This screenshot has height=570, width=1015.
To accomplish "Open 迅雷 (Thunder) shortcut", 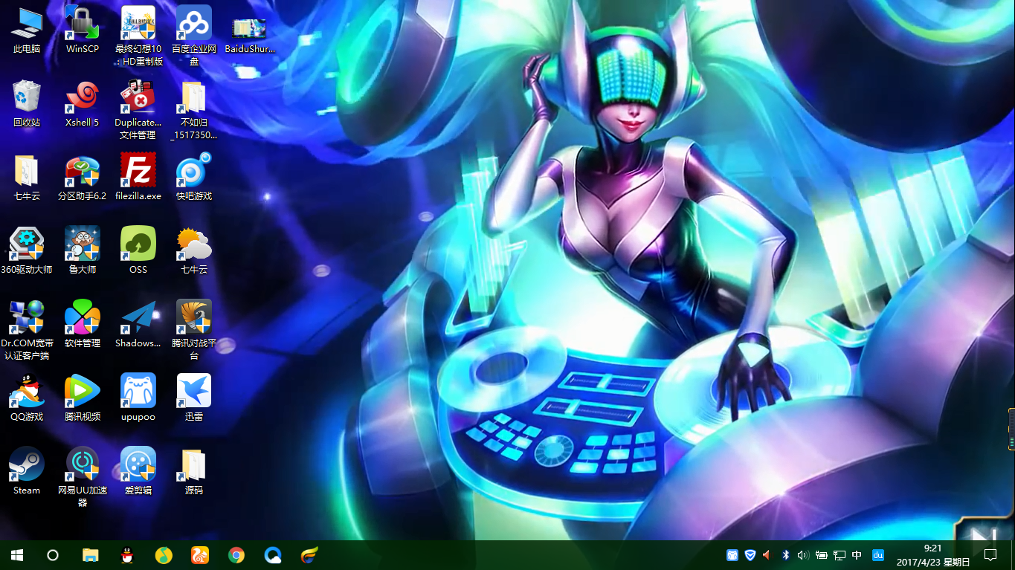I will tap(194, 398).
